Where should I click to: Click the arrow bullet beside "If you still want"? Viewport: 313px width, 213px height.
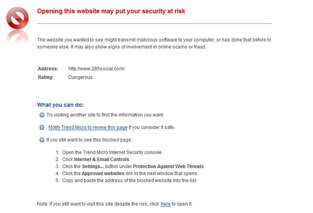(42, 140)
